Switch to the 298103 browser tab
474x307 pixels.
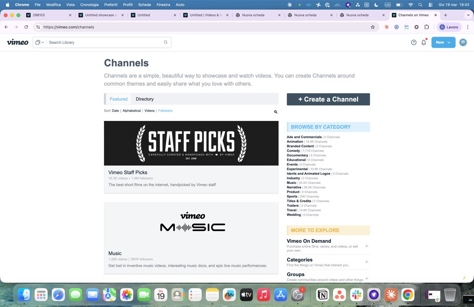point(49,15)
